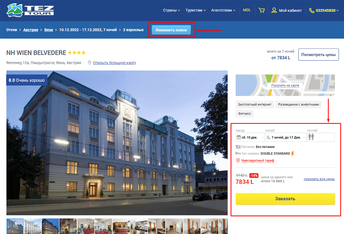
Task: Click the phone handset icon in header
Action: [x=312, y=11]
